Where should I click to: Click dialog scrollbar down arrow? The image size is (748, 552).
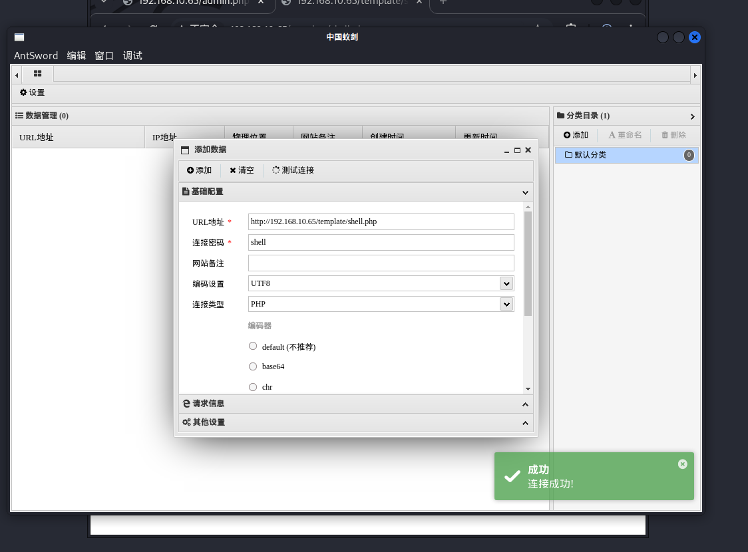[x=528, y=389]
